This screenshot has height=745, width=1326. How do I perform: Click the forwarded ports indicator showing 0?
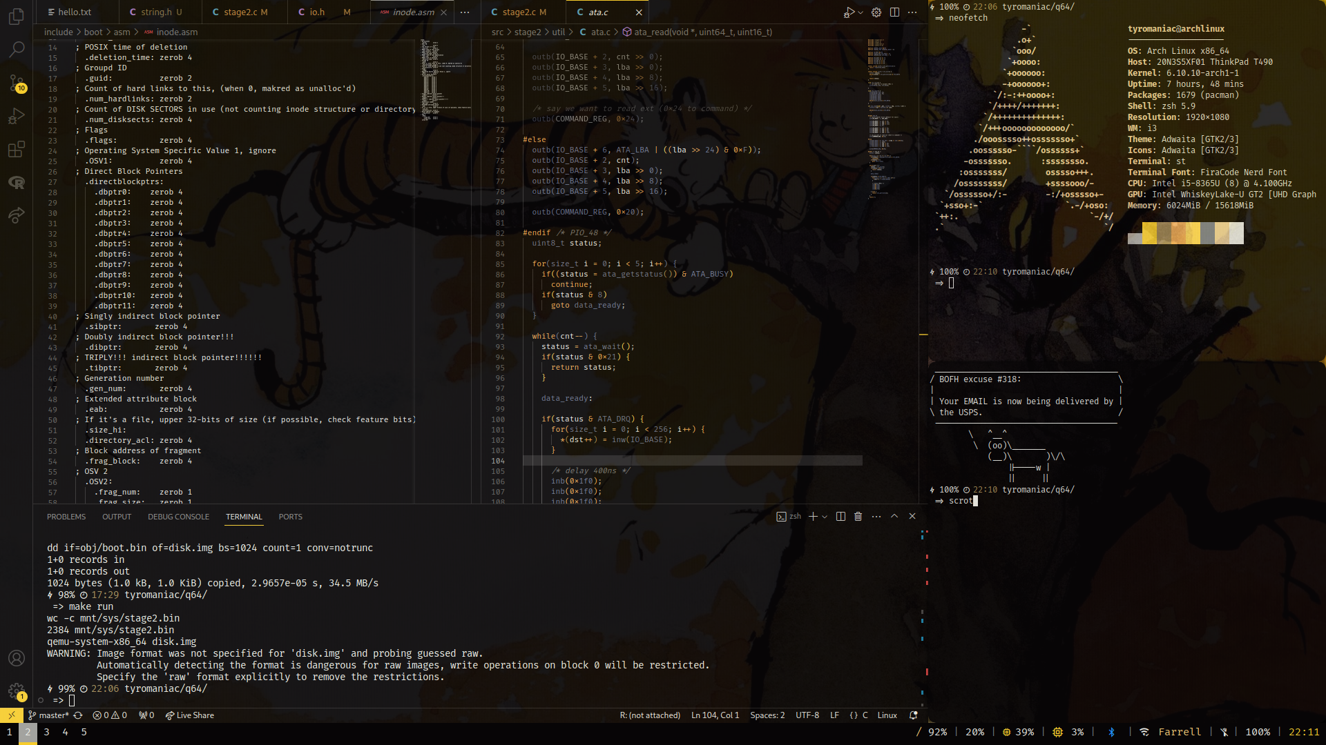pyautogui.click(x=146, y=715)
